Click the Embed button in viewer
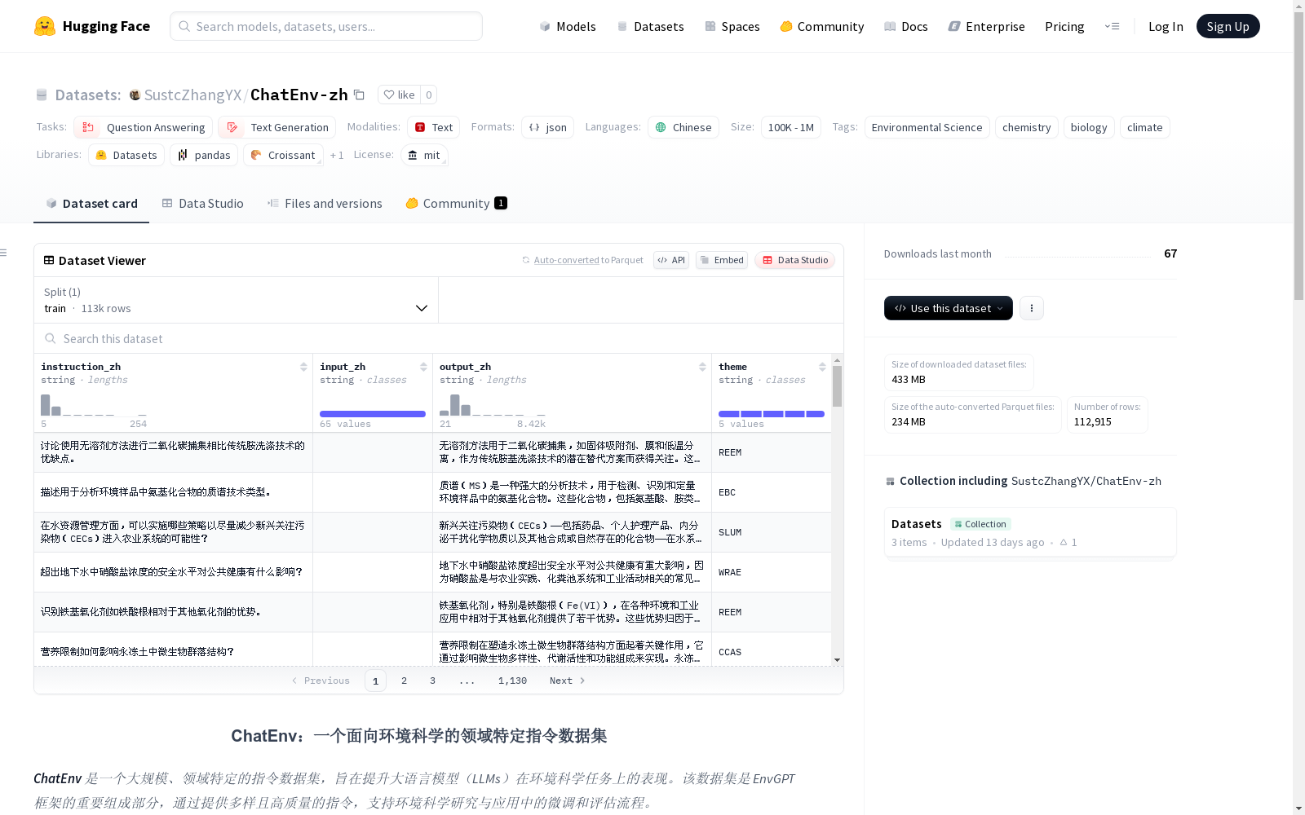The width and height of the screenshot is (1305, 815). pos(722,260)
